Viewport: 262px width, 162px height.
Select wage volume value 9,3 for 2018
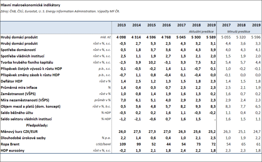198,107
